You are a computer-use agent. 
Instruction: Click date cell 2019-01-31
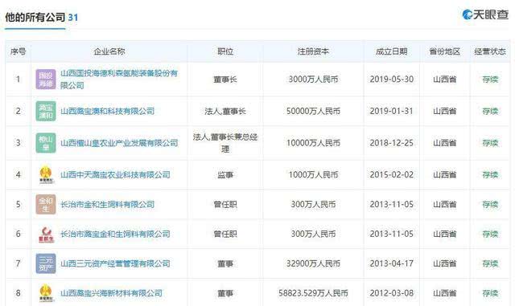[x=392, y=111]
